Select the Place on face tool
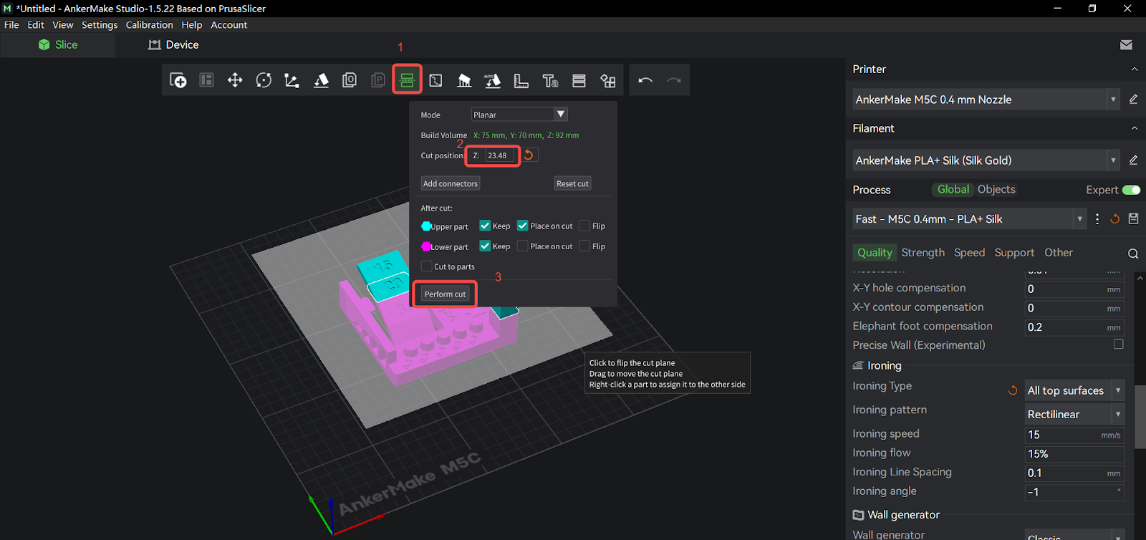This screenshot has height=540, width=1146. pyautogui.click(x=321, y=80)
